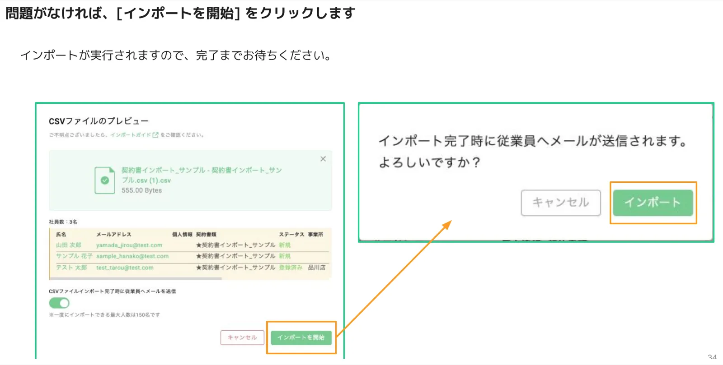Click the 品川店 office cell
Viewport: 723px width, 365px height.
pyautogui.click(x=317, y=268)
